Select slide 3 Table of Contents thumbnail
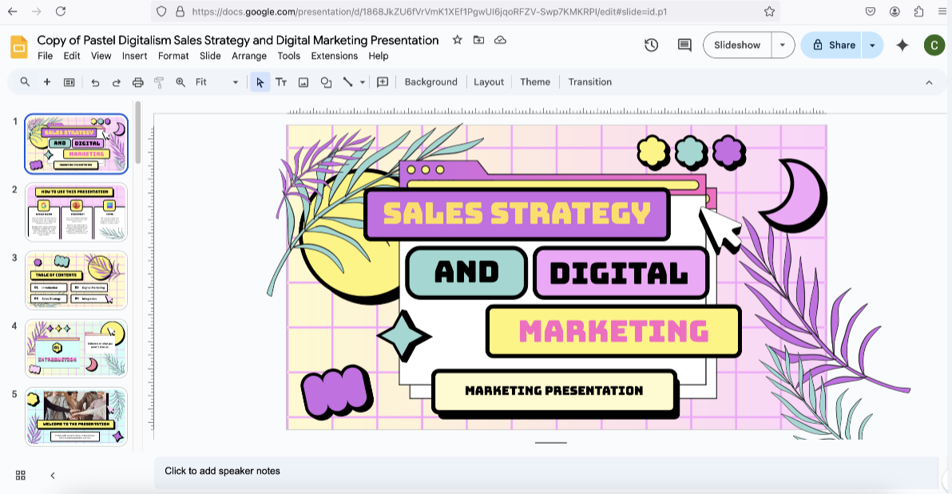Screen dimensions: 952x494 tap(76, 280)
